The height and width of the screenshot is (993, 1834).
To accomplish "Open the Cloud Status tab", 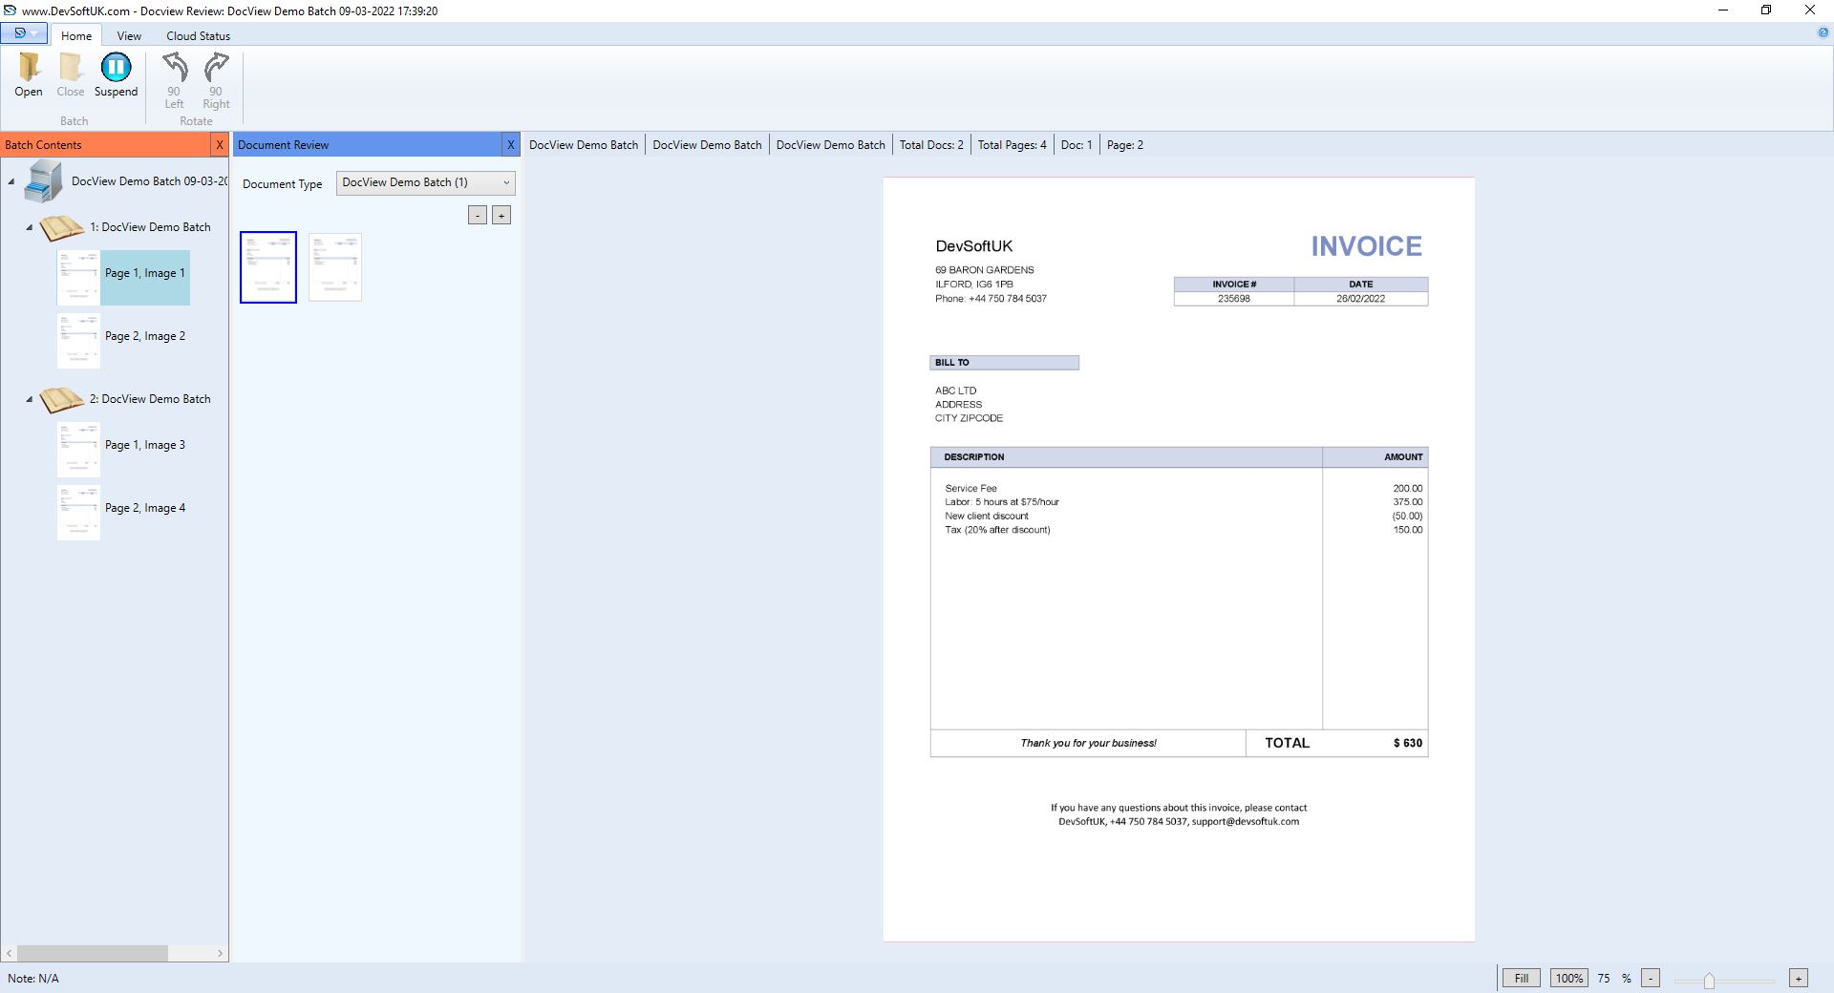I will tap(197, 35).
